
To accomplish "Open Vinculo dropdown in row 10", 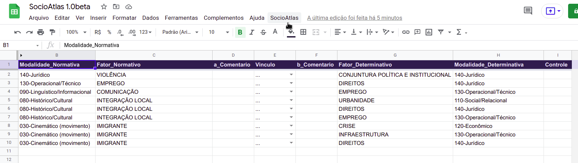I will (291, 143).
